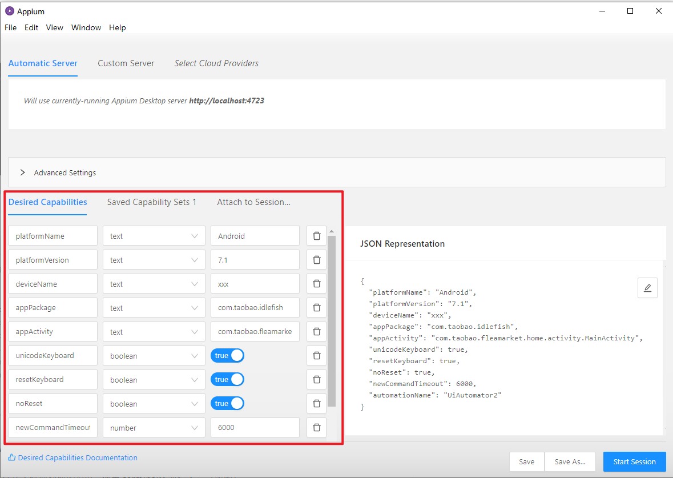
Task: Maximize the Appium window
Action: [630, 11]
